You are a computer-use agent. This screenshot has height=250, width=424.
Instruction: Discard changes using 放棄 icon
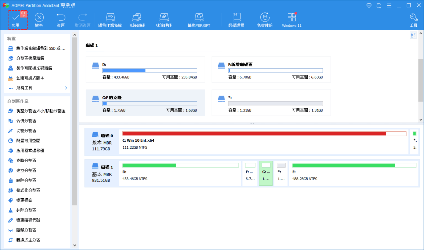[x=39, y=20]
